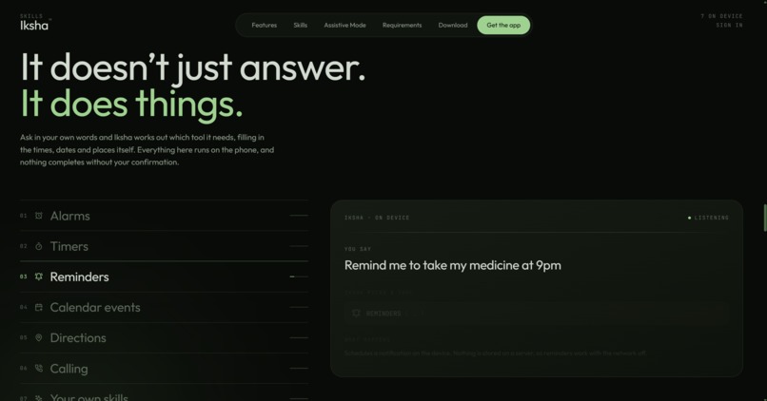Click the Get the app button

pyautogui.click(x=503, y=26)
